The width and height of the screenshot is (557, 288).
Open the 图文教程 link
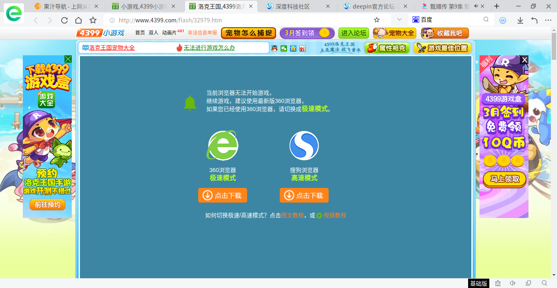click(x=293, y=215)
